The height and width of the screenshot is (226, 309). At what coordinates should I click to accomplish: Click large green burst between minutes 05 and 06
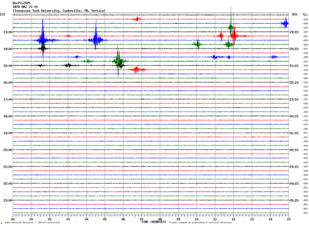click(118, 61)
